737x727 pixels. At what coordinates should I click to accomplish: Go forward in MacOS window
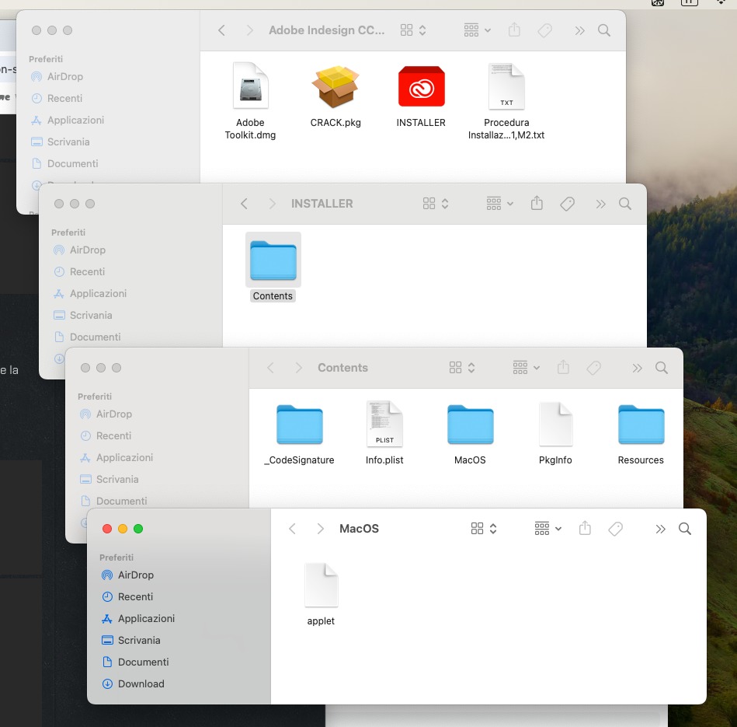[320, 529]
